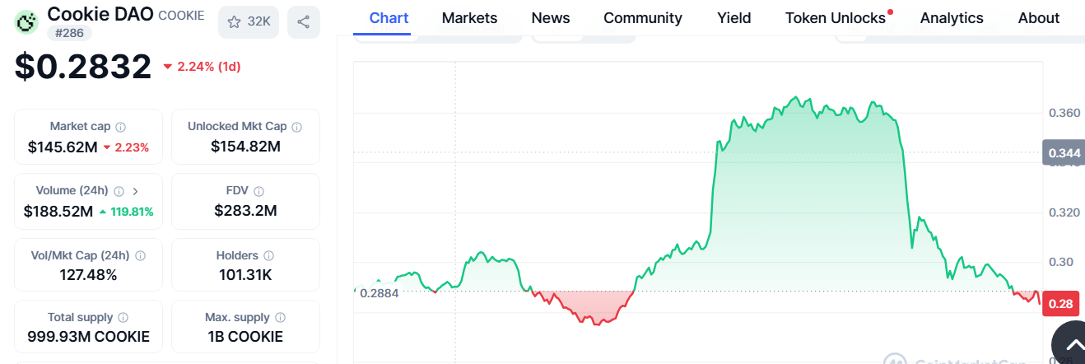Click the $154.82M unlocked cap value
1085x364 pixels.
pos(245,147)
